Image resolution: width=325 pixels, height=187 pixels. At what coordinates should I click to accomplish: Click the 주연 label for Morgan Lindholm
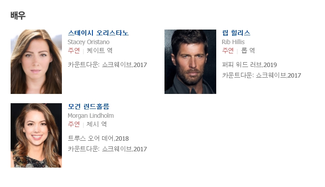(x=74, y=124)
